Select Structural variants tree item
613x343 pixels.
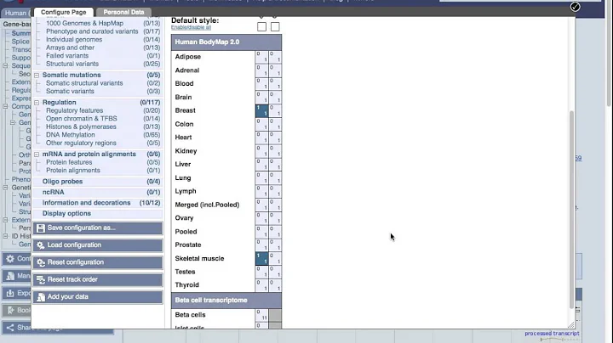click(x=72, y=64)
